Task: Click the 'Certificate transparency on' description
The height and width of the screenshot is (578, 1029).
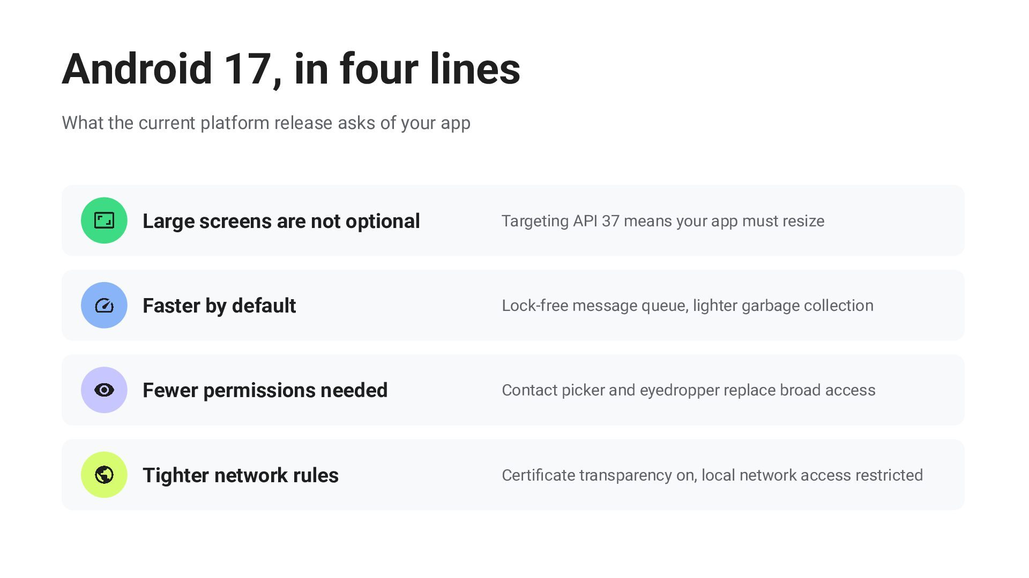Action: [712, 475]
